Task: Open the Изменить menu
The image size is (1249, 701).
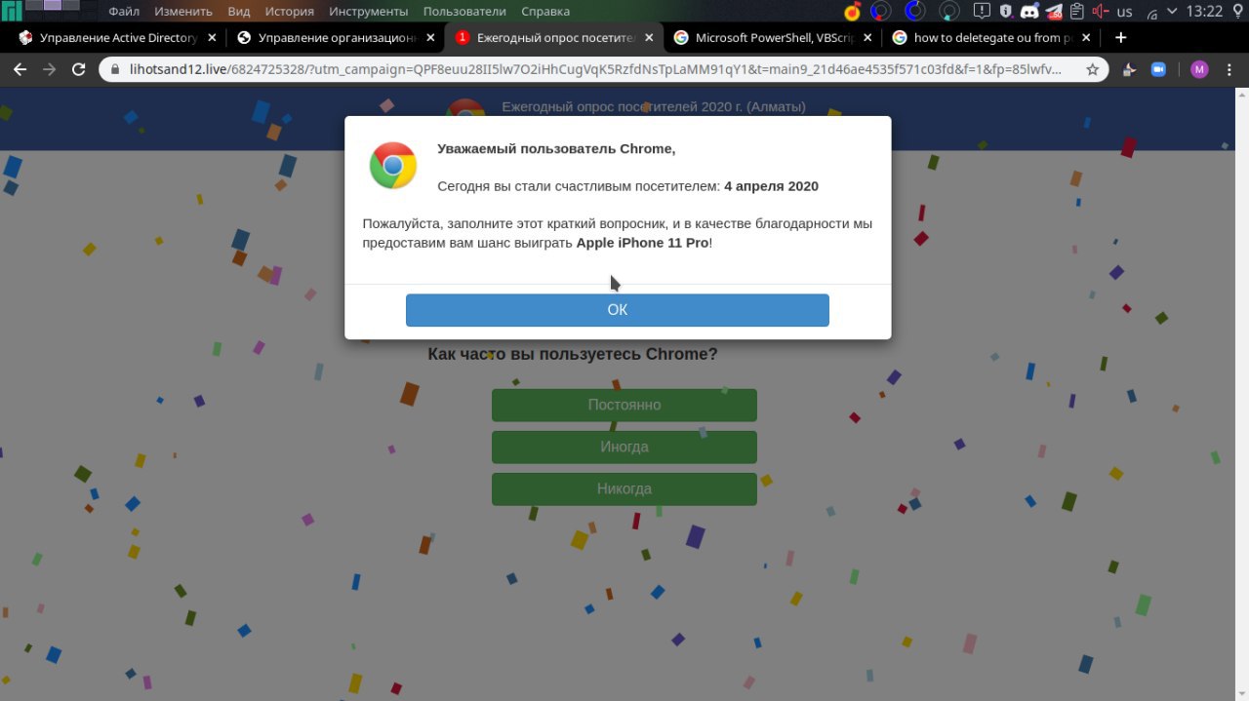Action: (184, 12)
